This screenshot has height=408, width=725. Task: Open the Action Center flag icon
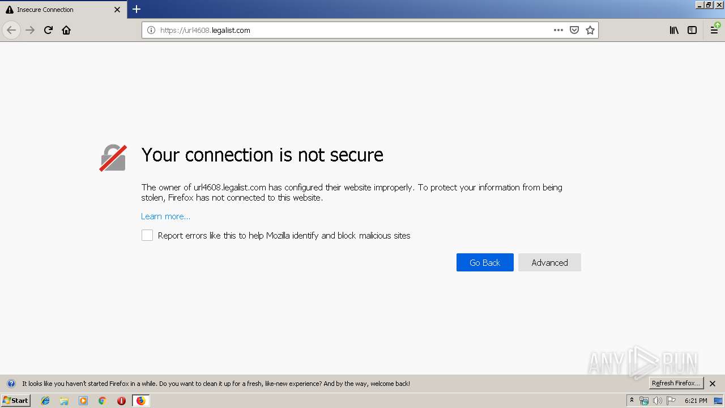coord(671,401)
